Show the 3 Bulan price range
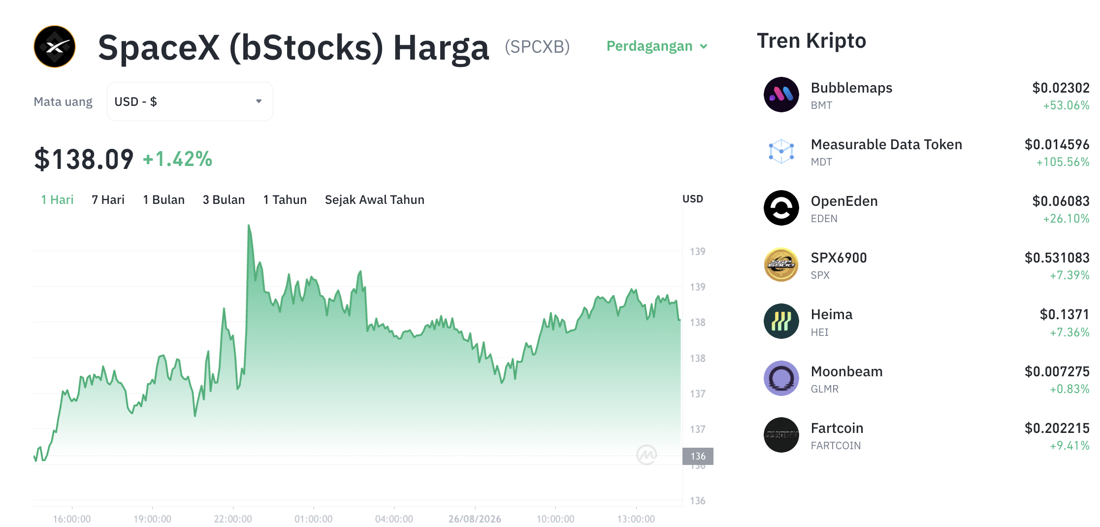 pyautogui.click(x=224, y=199)
